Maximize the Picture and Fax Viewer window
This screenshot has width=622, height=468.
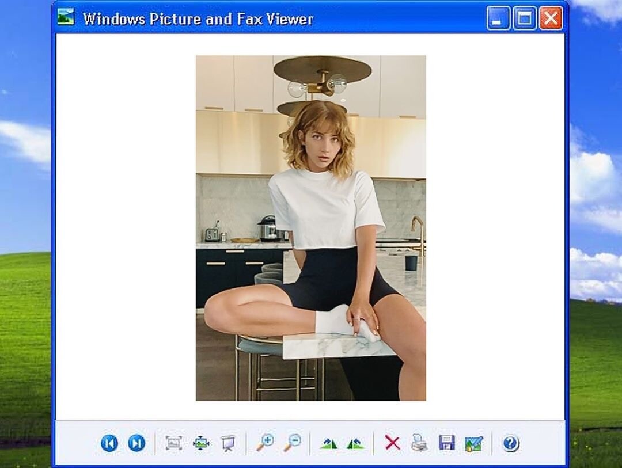[x=524, y=18]
